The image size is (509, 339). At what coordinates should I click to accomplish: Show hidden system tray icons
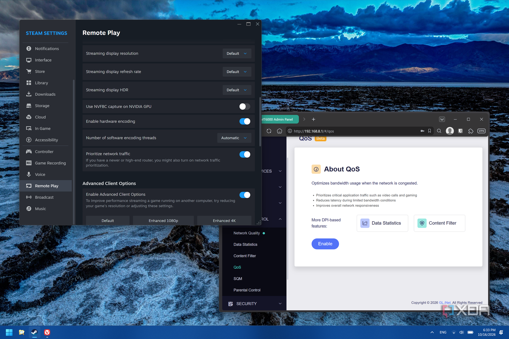[x=432, y=332]
